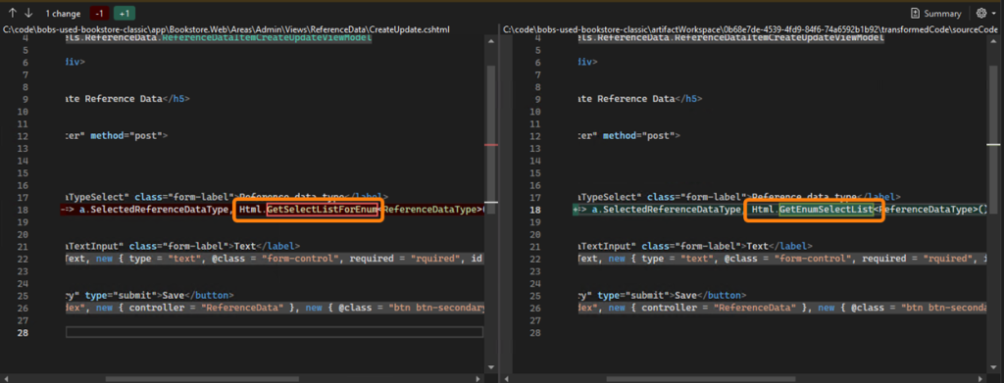Click GetEnumSelectList in the transformed code
Image resolution: width=1004 pixels, height=383 pixels.
pyautogui.click(x=827, y=210)
